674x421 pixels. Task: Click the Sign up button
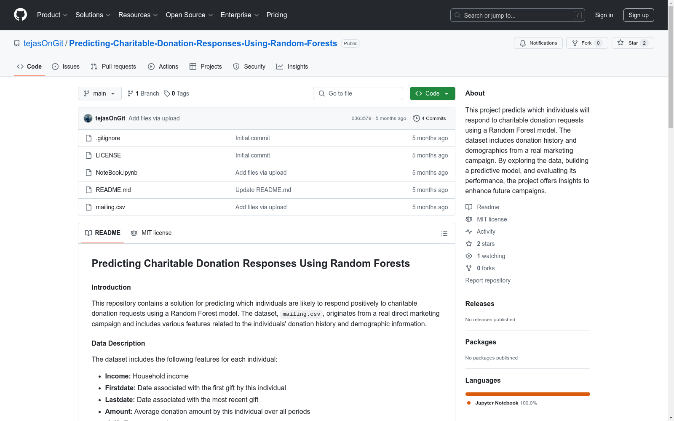(639, 15)
